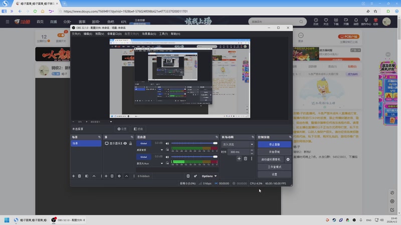Open Douyu messages bell icon
Image resolution: width=401 pixels, height=225 pixels.
(x=356, y=21)
